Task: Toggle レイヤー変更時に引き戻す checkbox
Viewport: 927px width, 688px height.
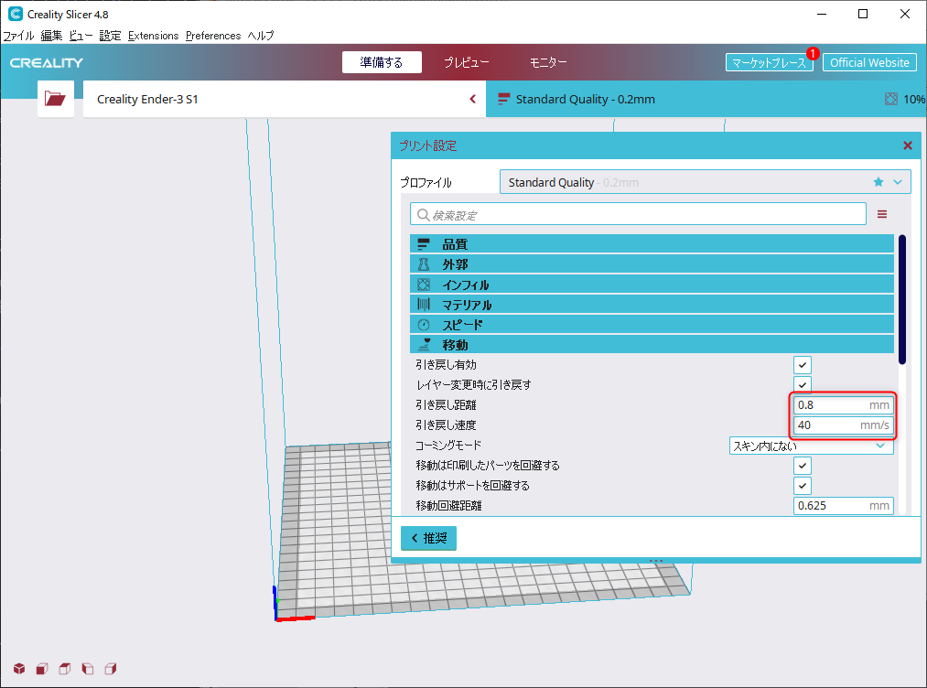Action: pos(803,385)
